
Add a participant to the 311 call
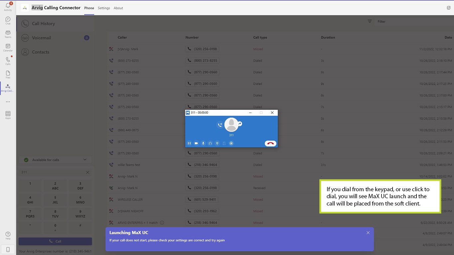220,125
